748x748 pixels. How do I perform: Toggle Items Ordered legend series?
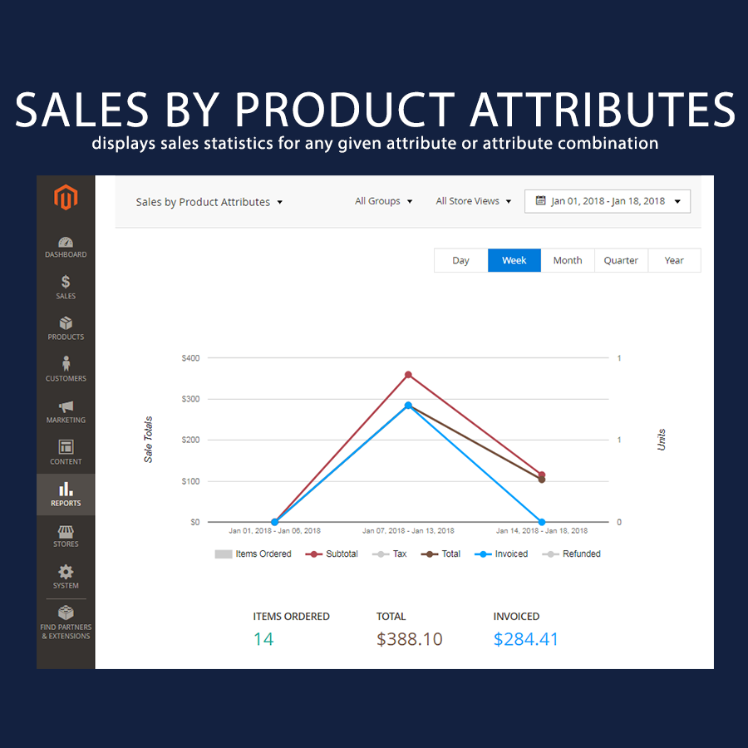coord(253,554)
